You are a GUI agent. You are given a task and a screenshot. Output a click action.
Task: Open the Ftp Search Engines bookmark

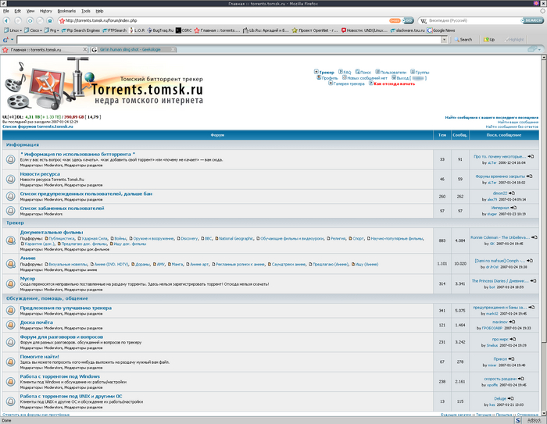(x=80, y=30)
